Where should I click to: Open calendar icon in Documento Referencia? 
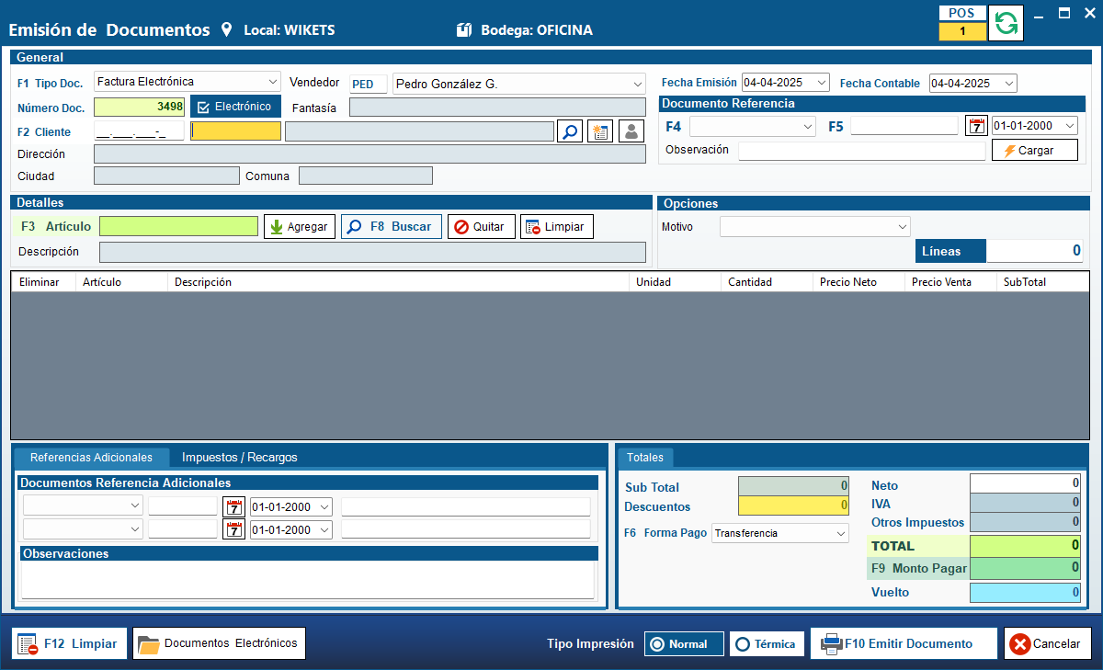click(976, 126)
